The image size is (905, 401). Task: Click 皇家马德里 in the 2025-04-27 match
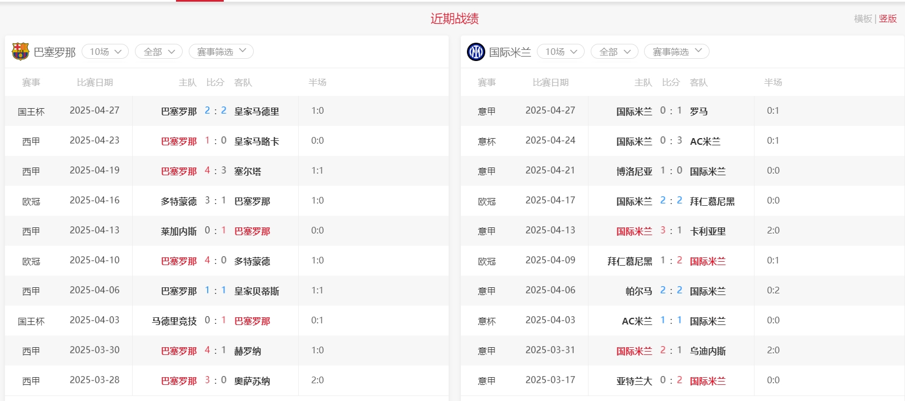[257, 111]
